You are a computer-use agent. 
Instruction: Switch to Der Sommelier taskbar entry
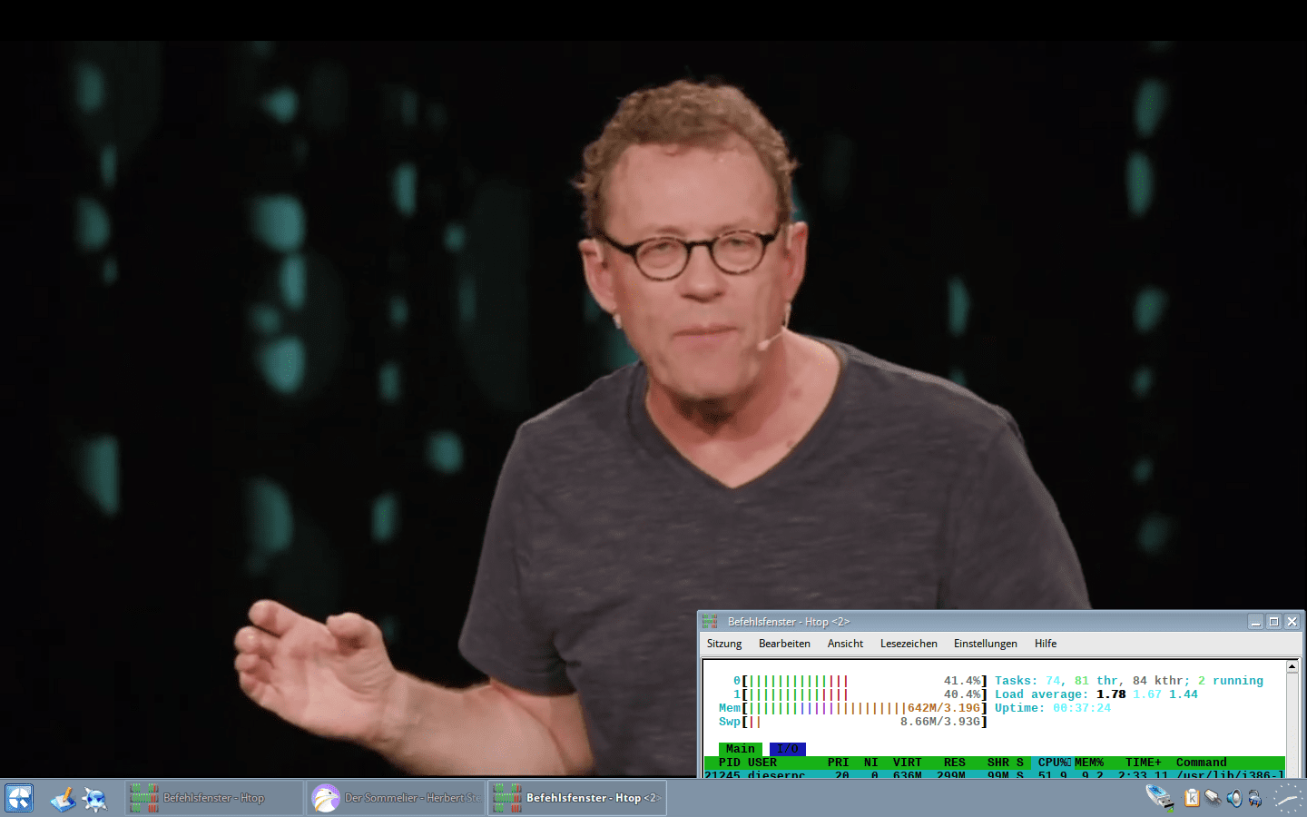(x=396, y=798)
